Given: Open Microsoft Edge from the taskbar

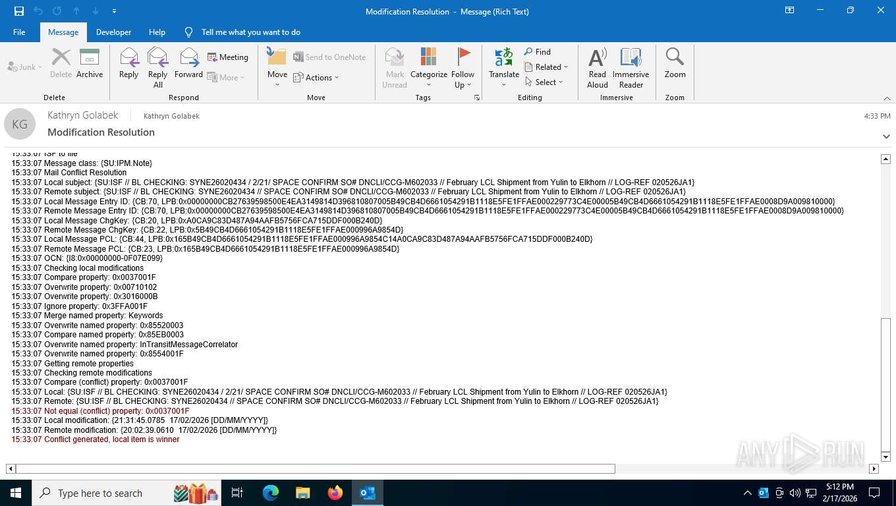Looking at the screenshot, I should click(x=271, y=493).
